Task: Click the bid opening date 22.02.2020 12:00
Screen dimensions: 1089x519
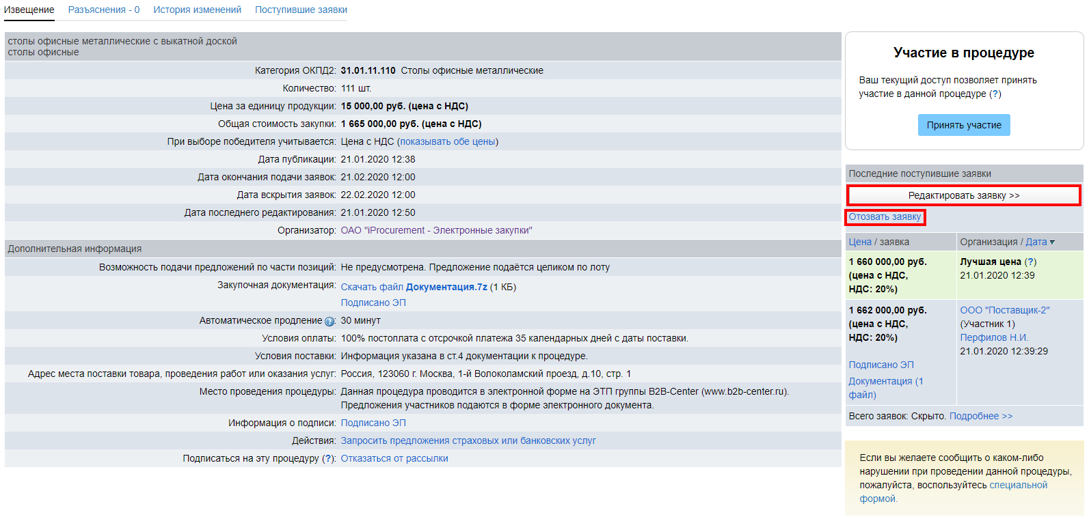Action: [x=378, y=195]
